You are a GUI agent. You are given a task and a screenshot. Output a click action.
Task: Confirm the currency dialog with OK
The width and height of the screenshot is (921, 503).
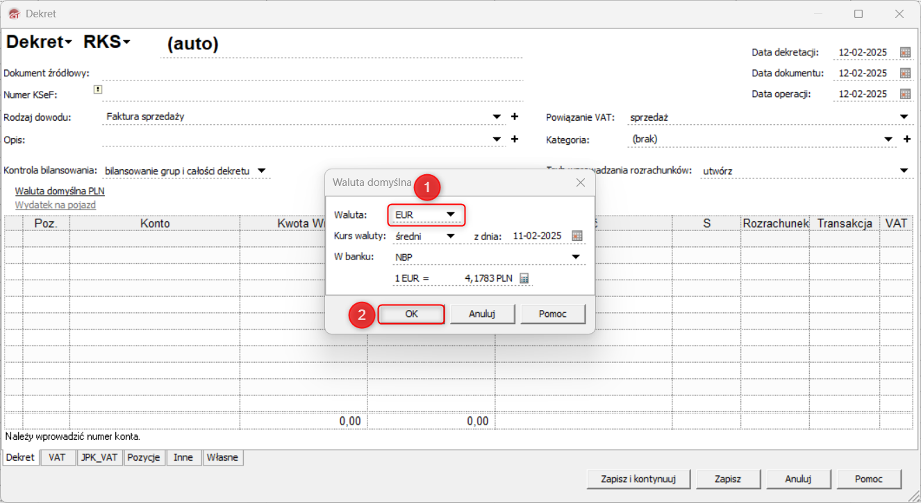[x=412, y=314]
